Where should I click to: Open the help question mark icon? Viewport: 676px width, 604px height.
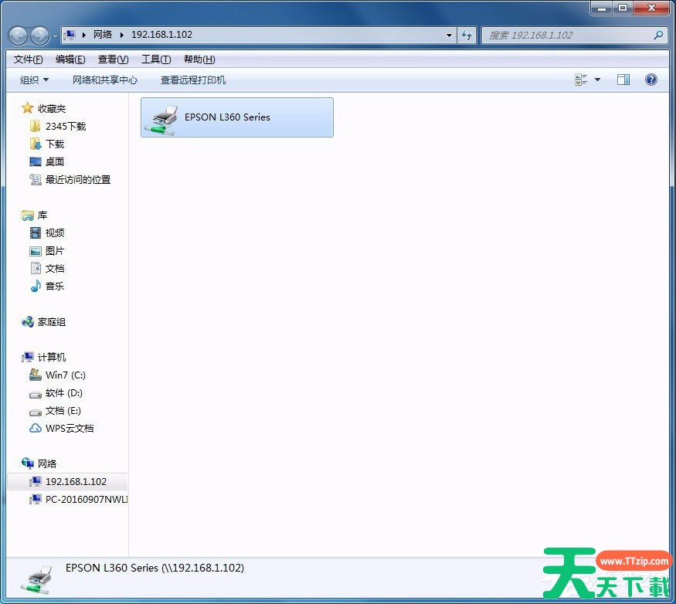(x=651, y=80)
